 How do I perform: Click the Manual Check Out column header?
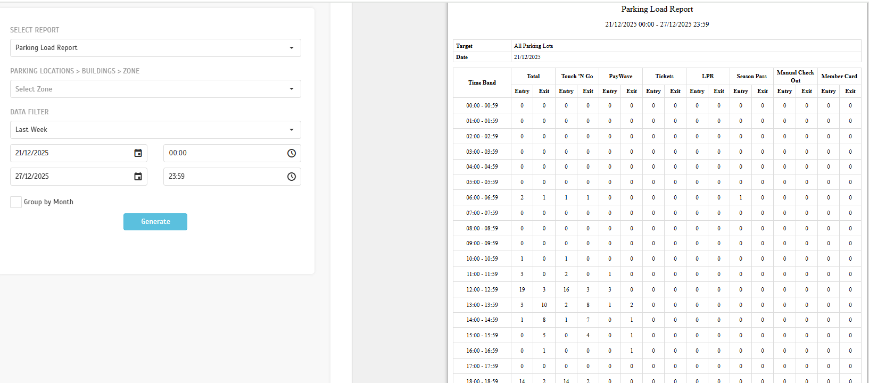point(795,76)
